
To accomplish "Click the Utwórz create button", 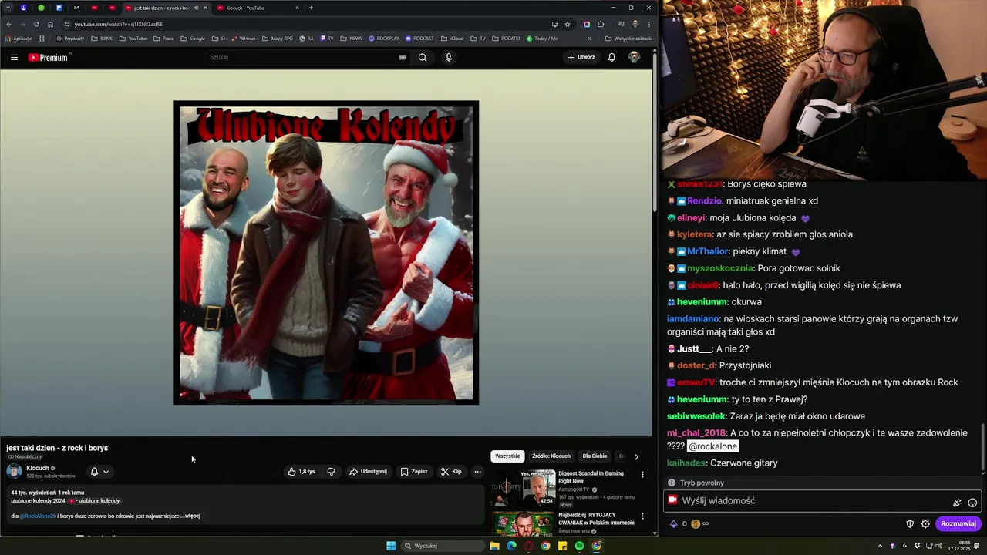I will click(x=581, y=57).
